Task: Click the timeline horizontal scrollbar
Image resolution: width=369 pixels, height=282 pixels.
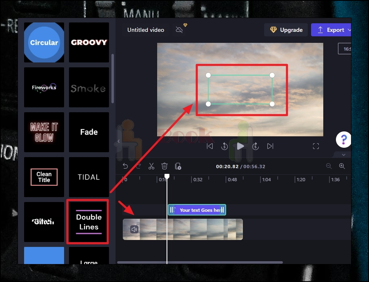Action: tap(200, 262)
